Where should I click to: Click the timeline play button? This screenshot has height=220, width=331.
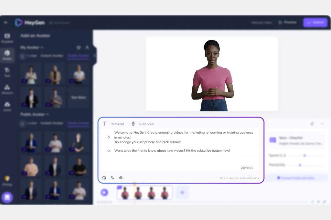[x=104, y=192]
